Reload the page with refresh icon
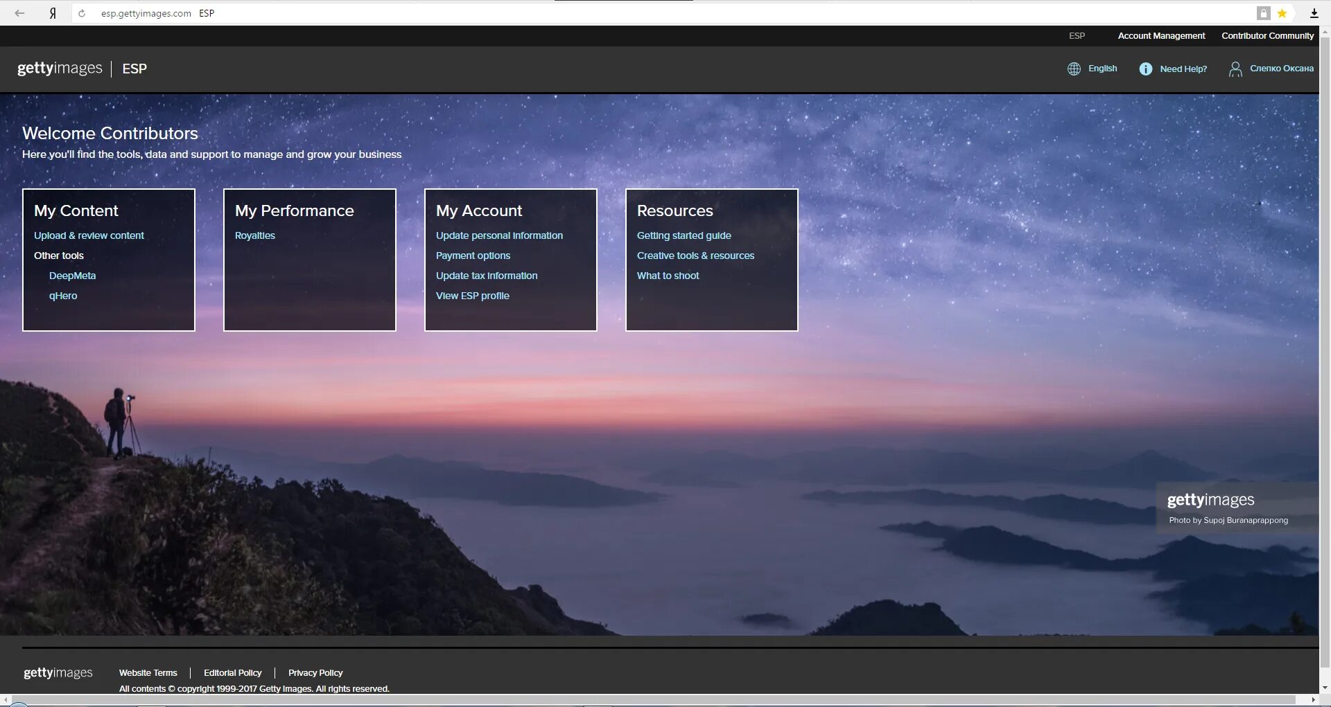The height and width of the screenshot is (707, 1331). point(82,13)
